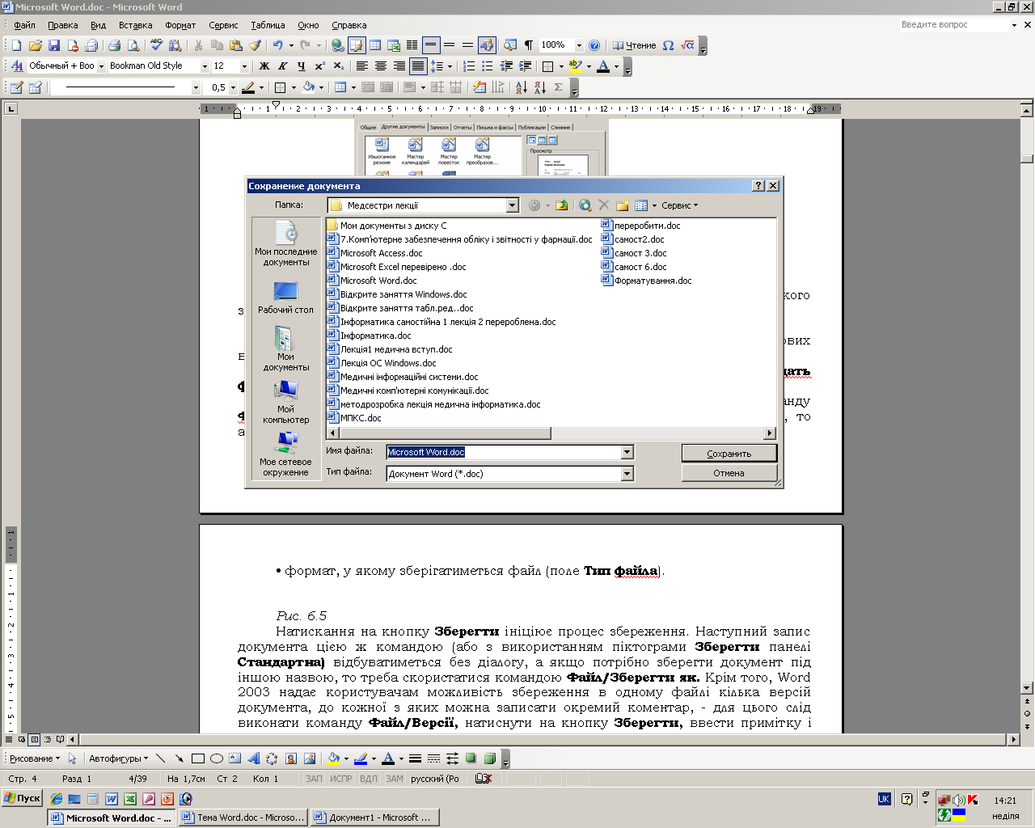This screenshot has width=1035, height=828.
Task: Toggle the ИСПР track changes indicator
Action: coord(341,779)
